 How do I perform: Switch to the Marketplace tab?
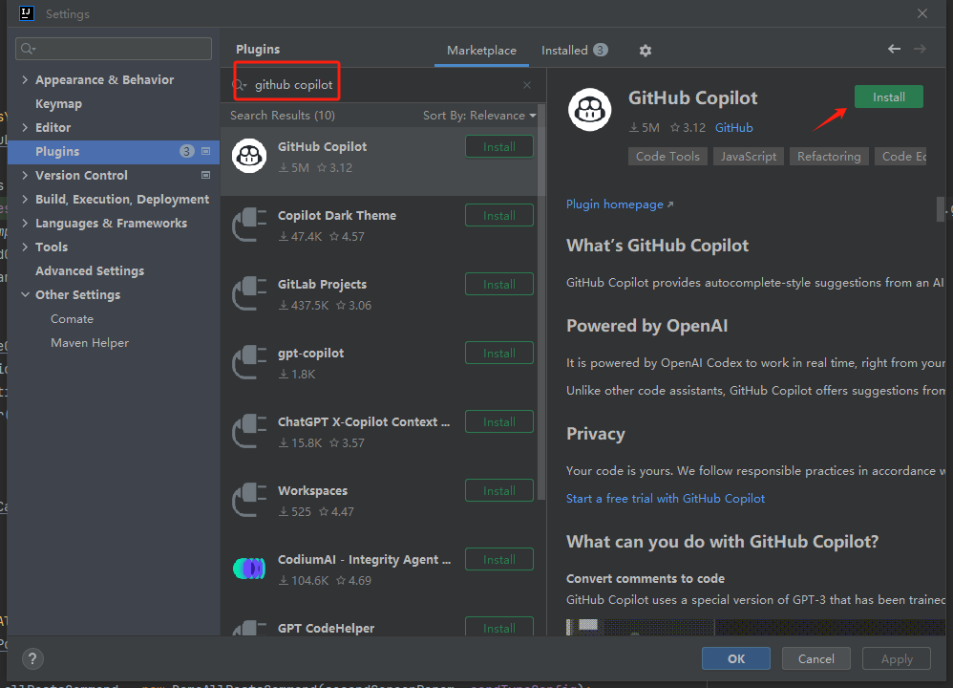pyautogui.click(x=481, y=51)
